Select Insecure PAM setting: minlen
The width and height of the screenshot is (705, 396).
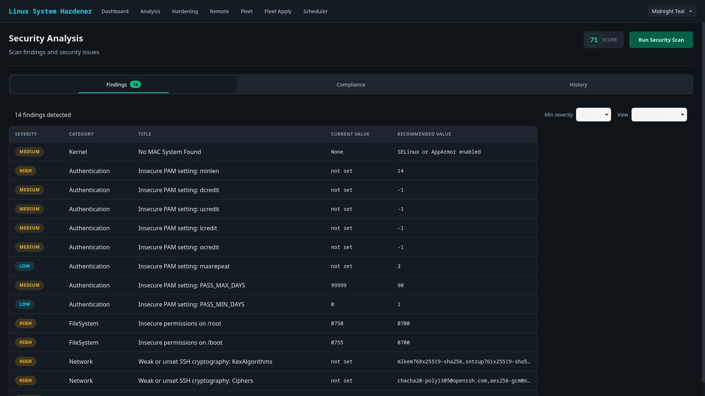coord(273,171)
